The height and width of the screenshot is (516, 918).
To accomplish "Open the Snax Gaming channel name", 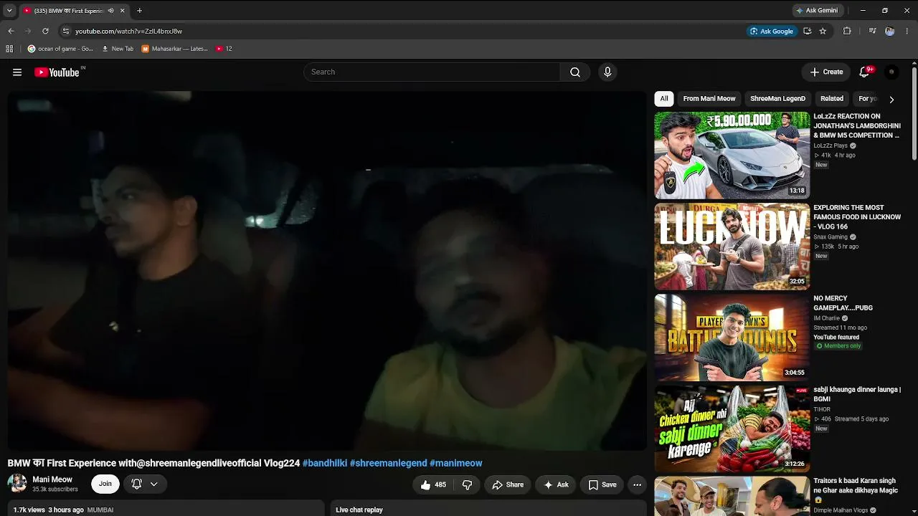I will click(831, 237).
